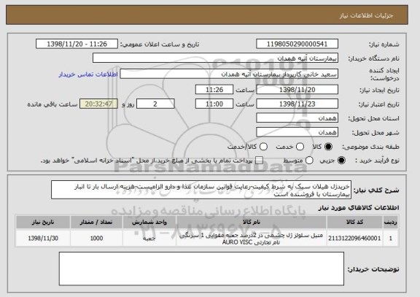This screenshot has width=420, height=297.
Task: Click row number 1 cell
Action: 391,239
